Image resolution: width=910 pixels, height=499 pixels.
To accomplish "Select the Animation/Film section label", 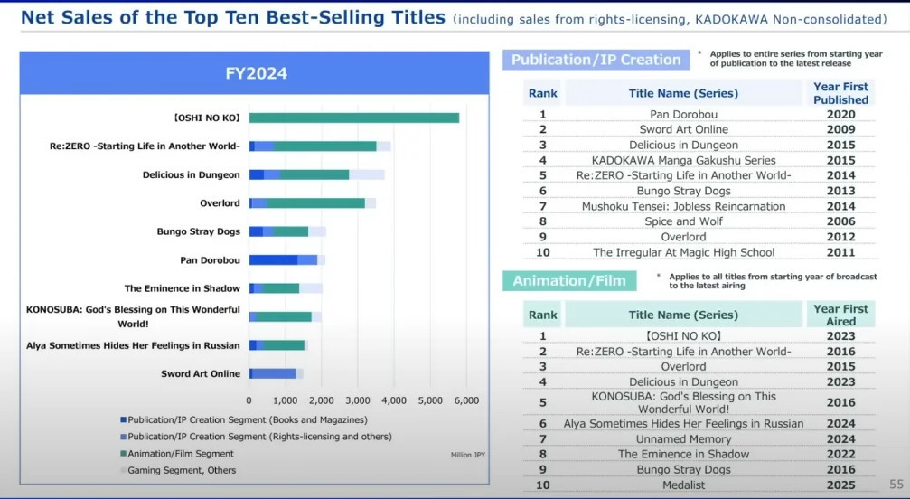I will (569, 281).
